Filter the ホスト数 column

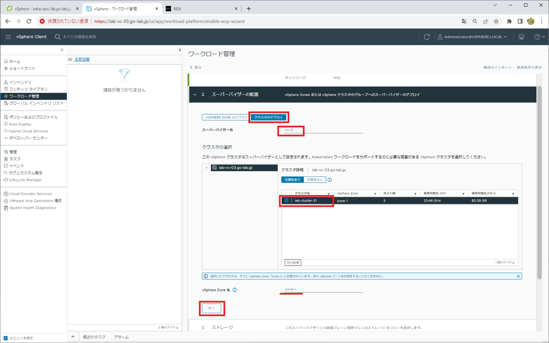415,194
